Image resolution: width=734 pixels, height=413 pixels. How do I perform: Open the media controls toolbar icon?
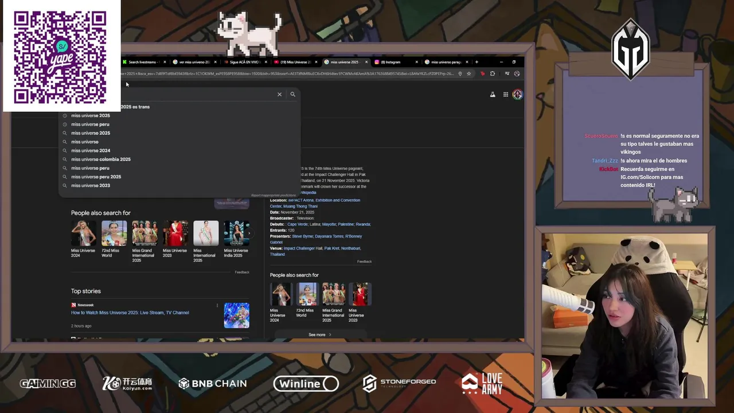coord(507,73)
